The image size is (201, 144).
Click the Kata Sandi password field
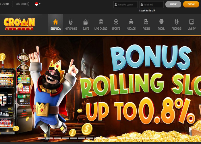(x=152, y=5)
